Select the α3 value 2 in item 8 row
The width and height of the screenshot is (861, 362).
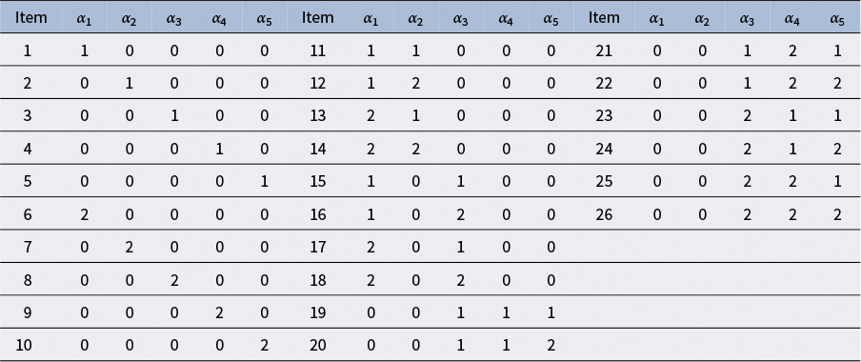[x=174, y=280]
